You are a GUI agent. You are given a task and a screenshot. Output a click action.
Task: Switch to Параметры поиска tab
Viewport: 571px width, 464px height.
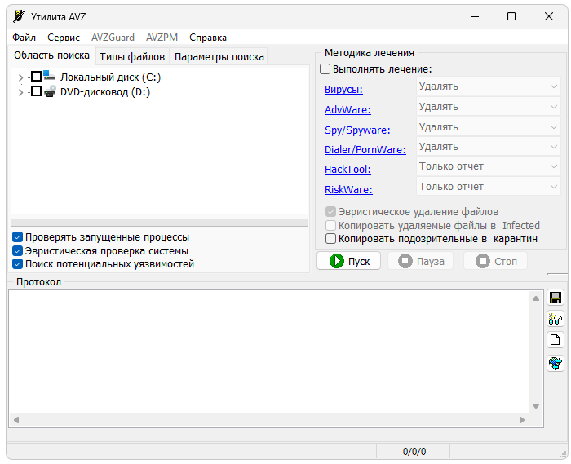(219, 57)
